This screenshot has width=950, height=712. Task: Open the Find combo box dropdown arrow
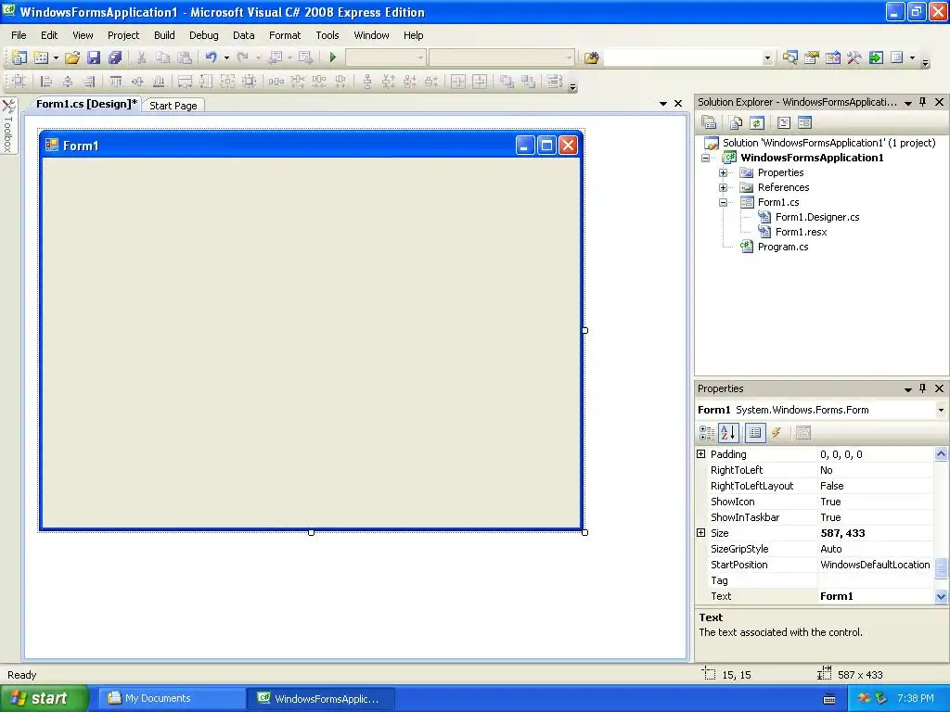click(767, 58)
